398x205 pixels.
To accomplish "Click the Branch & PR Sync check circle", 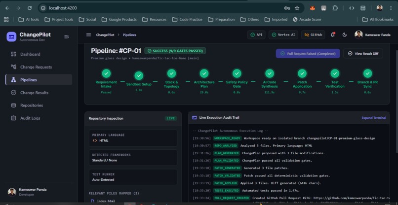I will tap(367, 73).
